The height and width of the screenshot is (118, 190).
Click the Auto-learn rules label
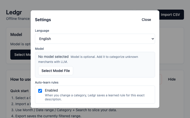(x=47, y=82)
